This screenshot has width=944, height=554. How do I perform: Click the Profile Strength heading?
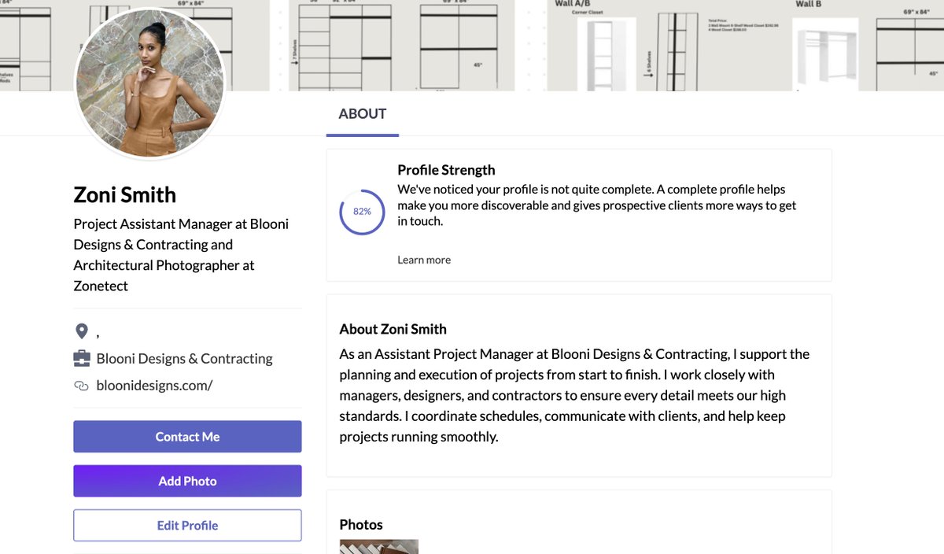click(446, 170)
